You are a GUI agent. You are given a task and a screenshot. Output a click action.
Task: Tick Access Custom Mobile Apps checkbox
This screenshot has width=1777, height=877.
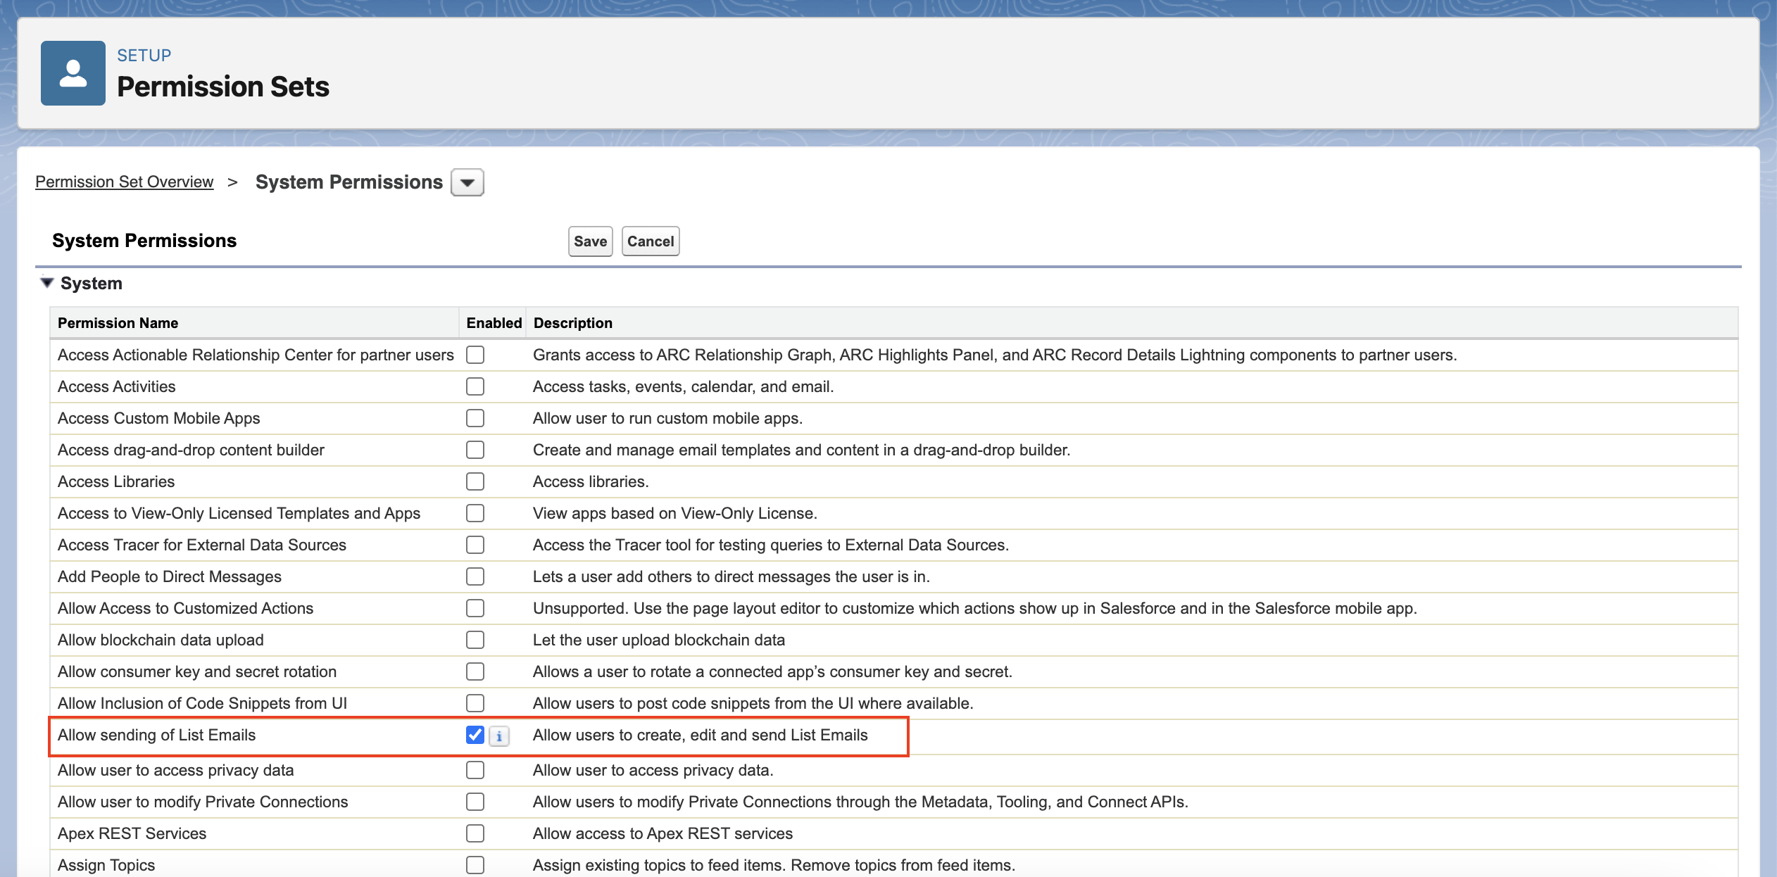[475, 418]
